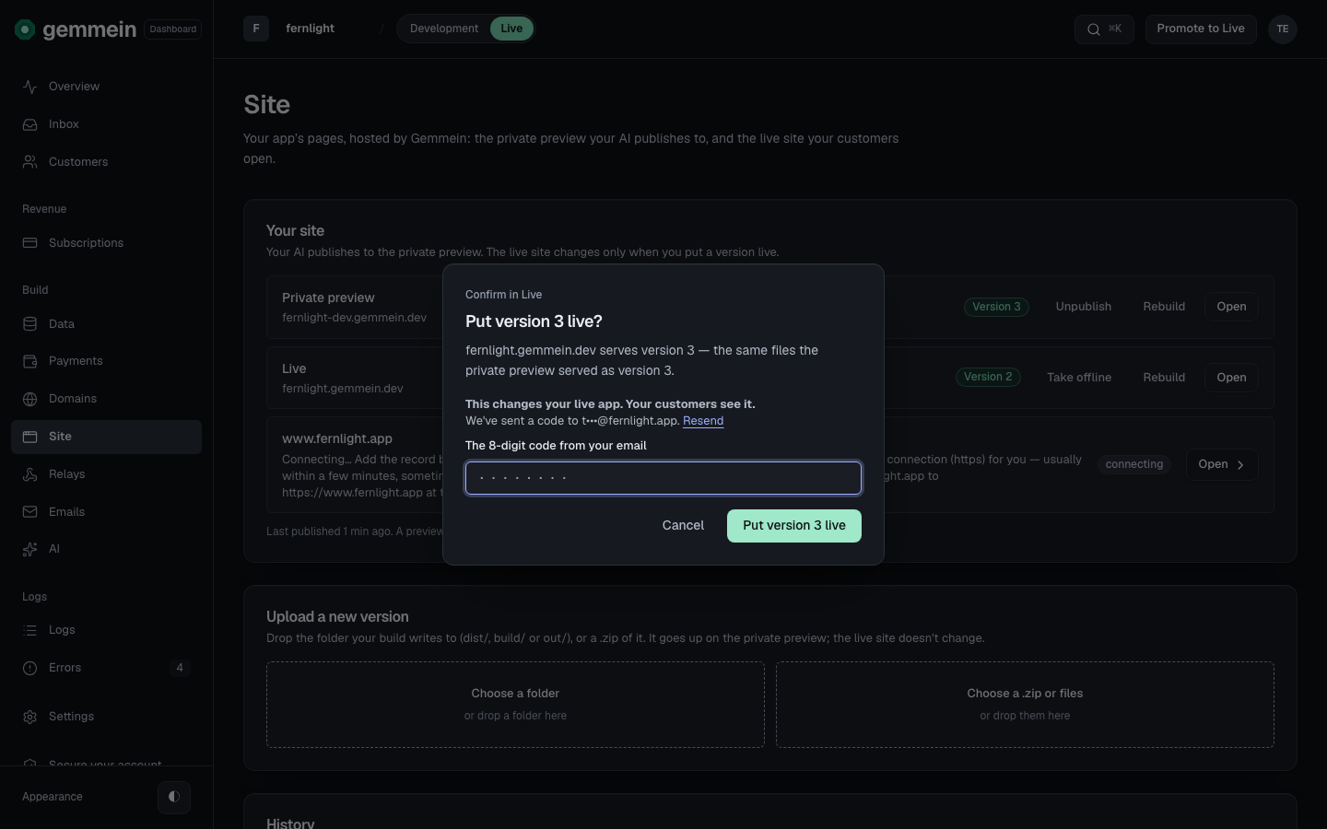Open Emails envelope icon
This screenshot has width=1327, height=829.
30,512
